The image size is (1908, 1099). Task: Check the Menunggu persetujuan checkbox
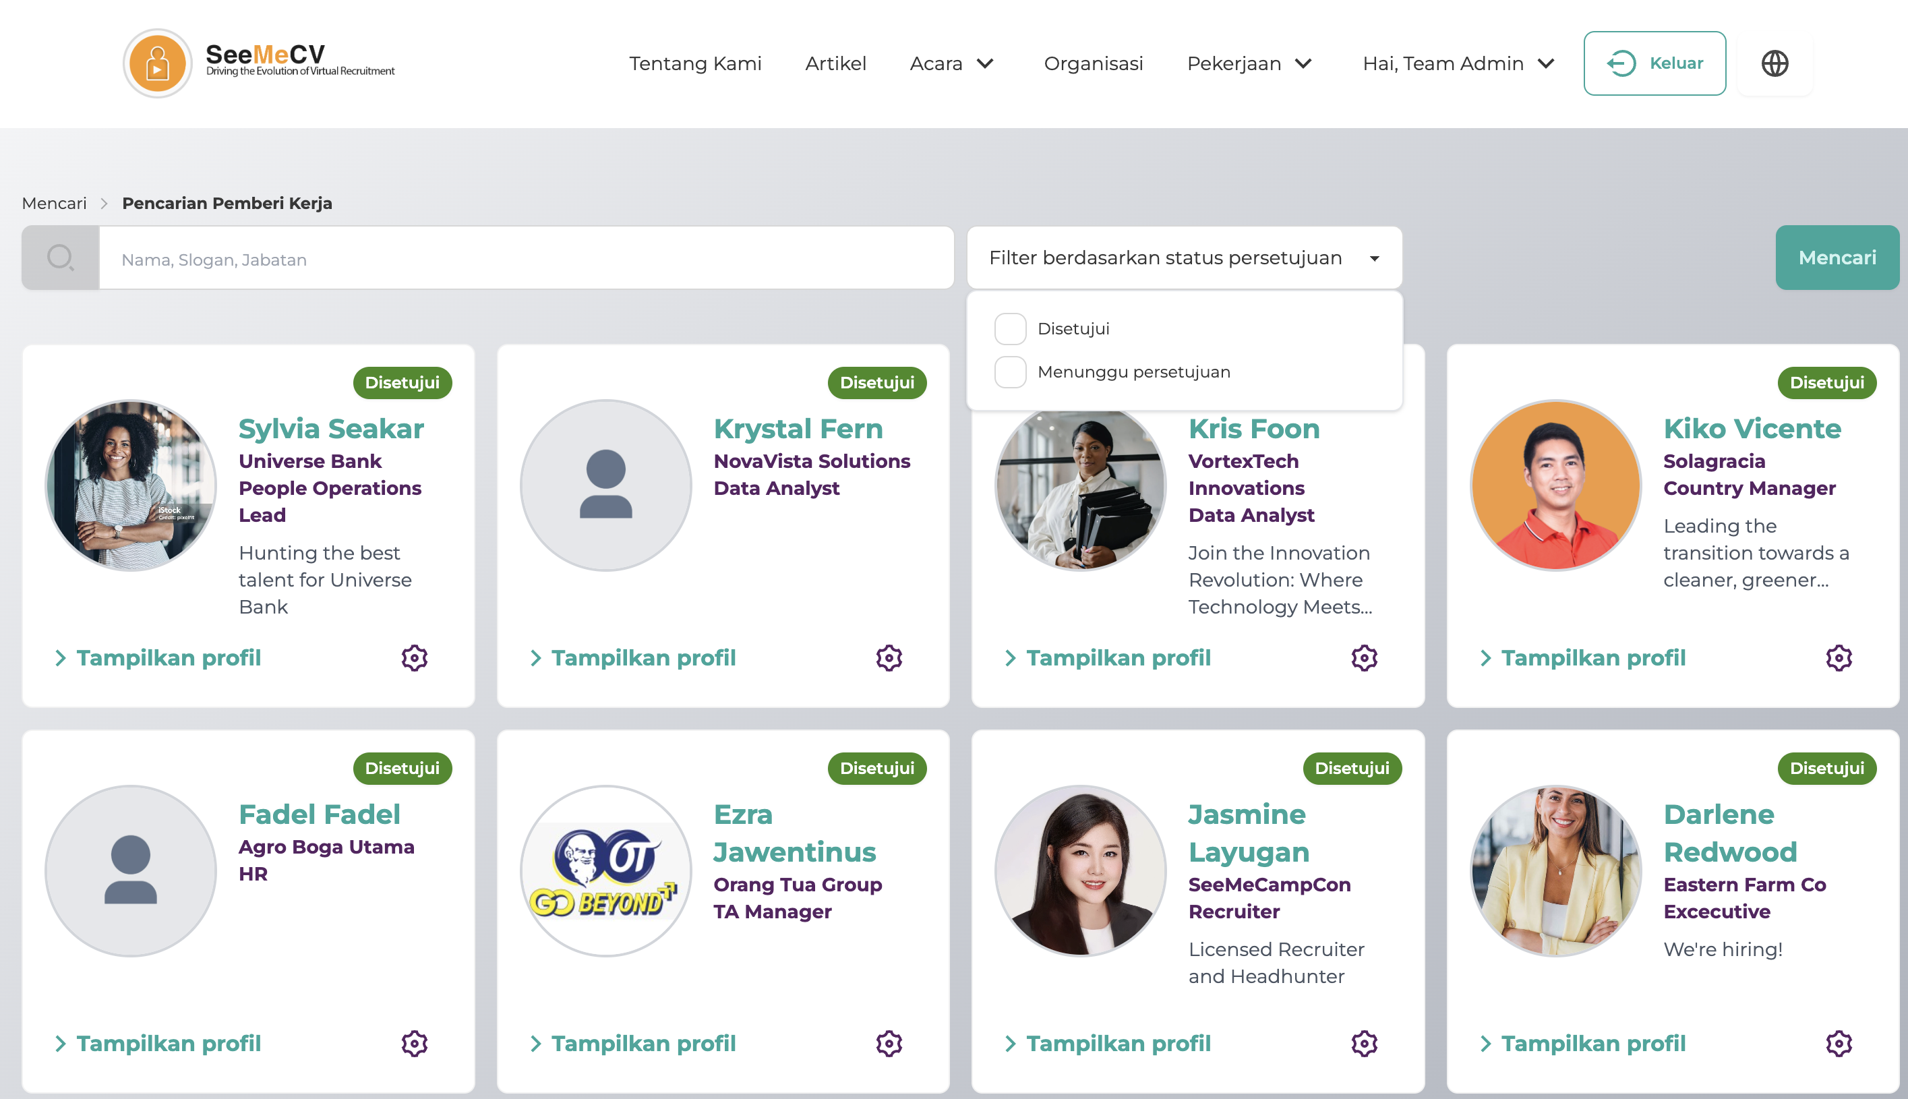point(1010,372)
